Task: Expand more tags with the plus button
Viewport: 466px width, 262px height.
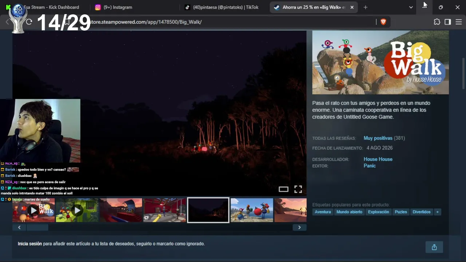Action: tap(437, 212)
